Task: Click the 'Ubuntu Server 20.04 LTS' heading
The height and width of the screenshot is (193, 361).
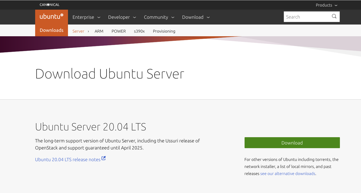Action: [x=91, y=127]
